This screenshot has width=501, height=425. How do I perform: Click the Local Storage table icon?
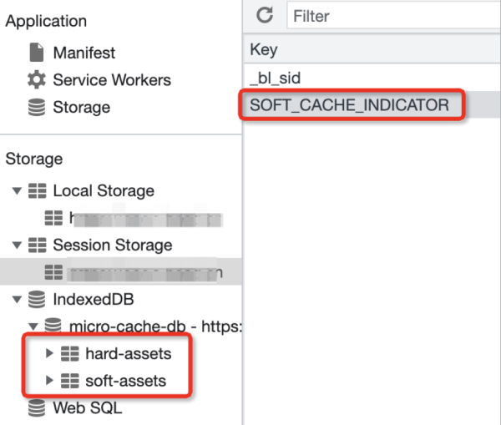pyautogui.click(x=37, y=190)
